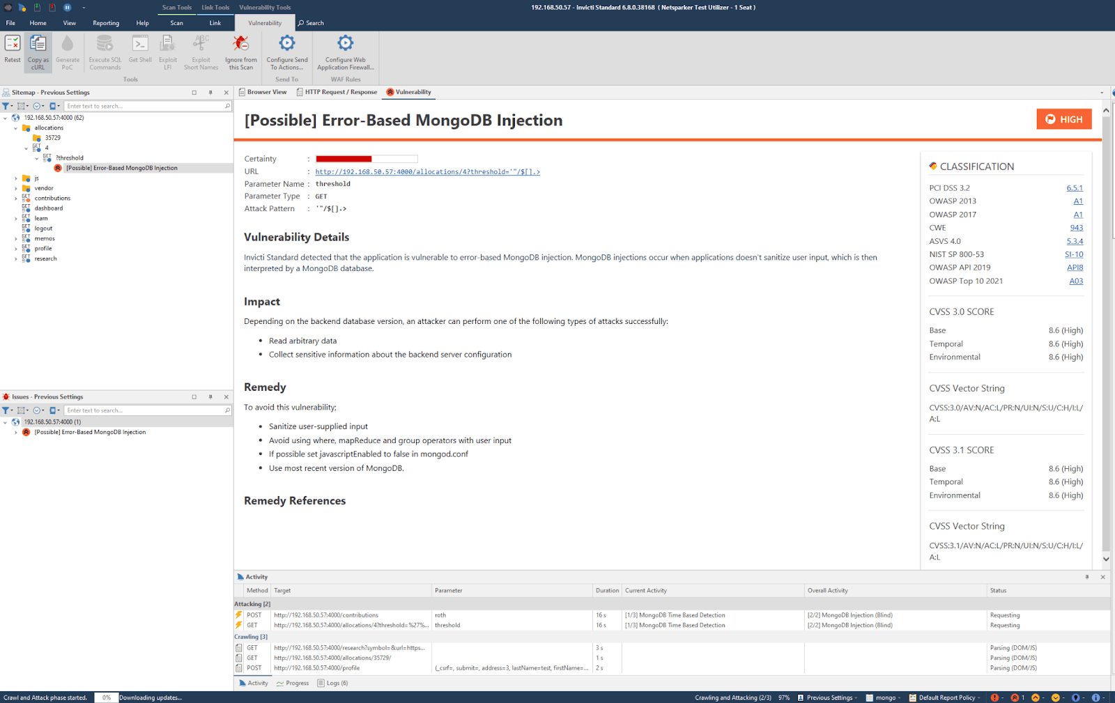Select the Retest tool
The width and height of the screenshot is (1115, 703).
[x=12, y=50]
